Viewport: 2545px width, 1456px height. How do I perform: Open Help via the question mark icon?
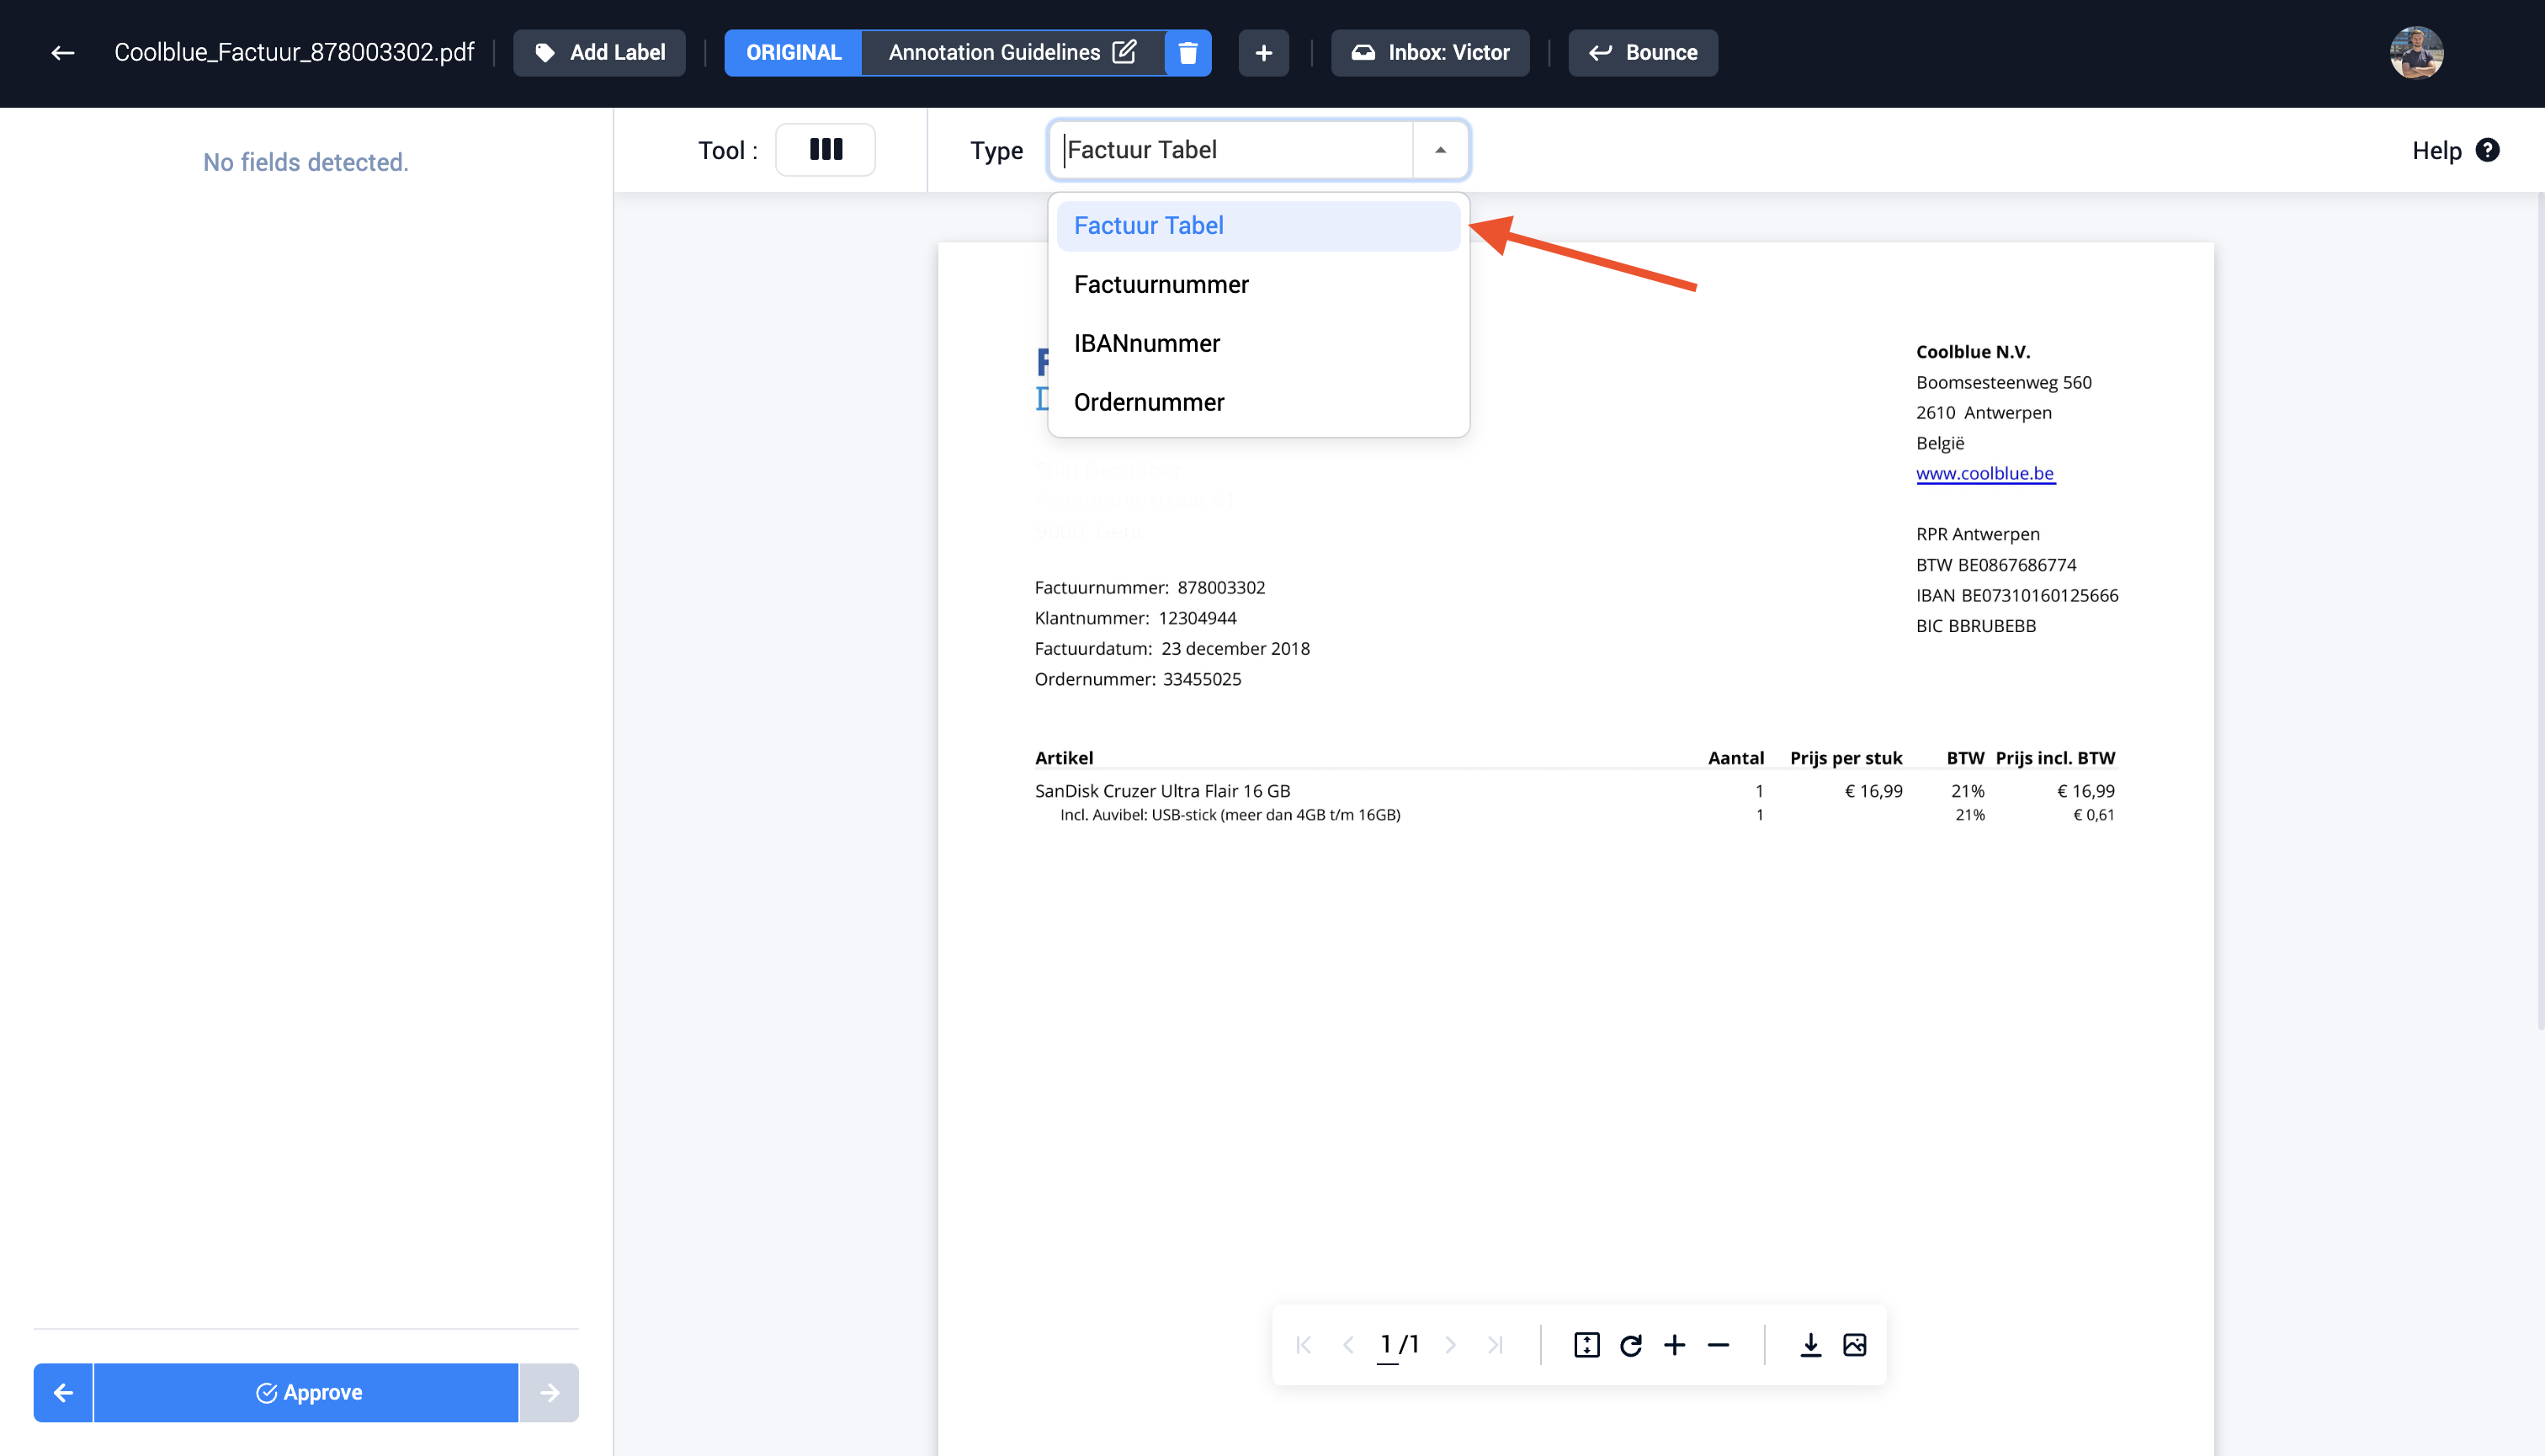(x=2487, y=150)
